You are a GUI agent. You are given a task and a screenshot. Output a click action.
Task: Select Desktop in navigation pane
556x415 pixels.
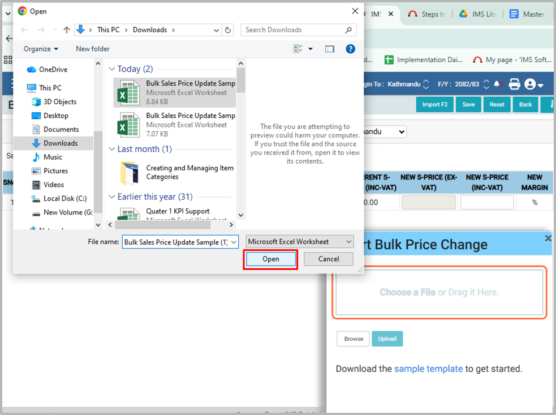[55, 115]
